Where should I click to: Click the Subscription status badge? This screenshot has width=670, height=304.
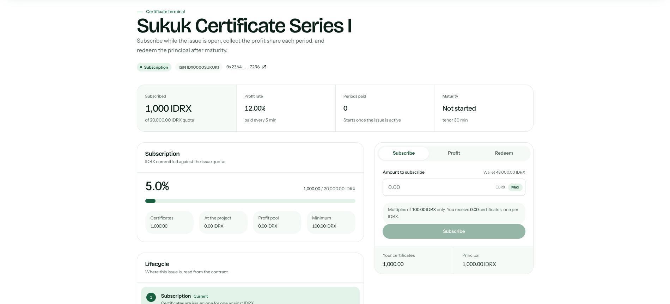pos(154,67)
